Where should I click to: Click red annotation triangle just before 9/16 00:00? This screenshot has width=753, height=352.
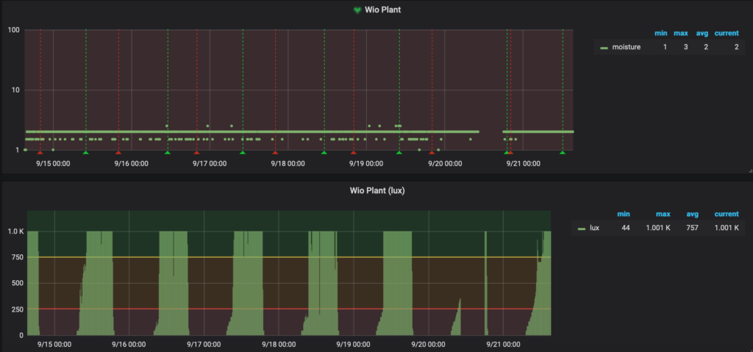coord(118,152)
